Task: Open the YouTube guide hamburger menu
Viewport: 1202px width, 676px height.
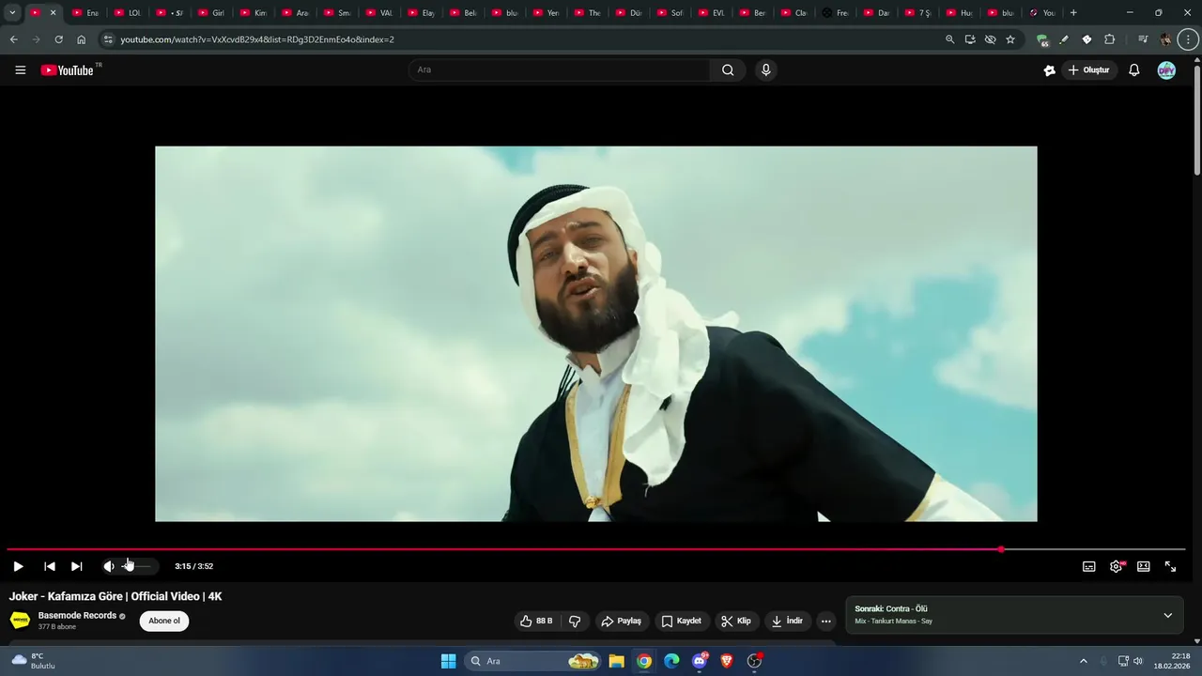Action: 20,70
